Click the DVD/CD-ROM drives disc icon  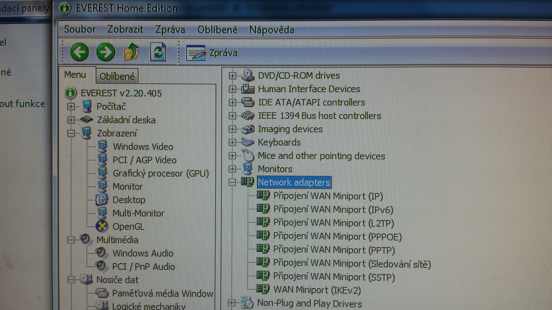[248, 75]
